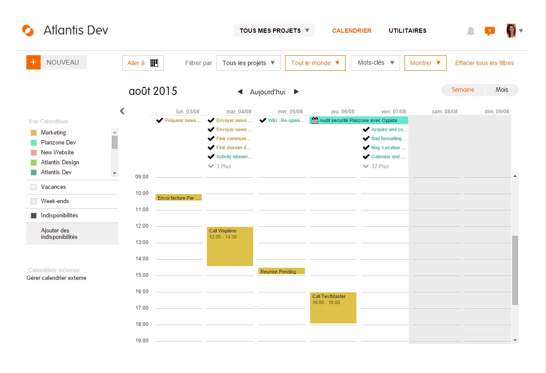Click checkmark of Calendar and task
This screenshot has height=373, width=546.
[x=366, y=157]
